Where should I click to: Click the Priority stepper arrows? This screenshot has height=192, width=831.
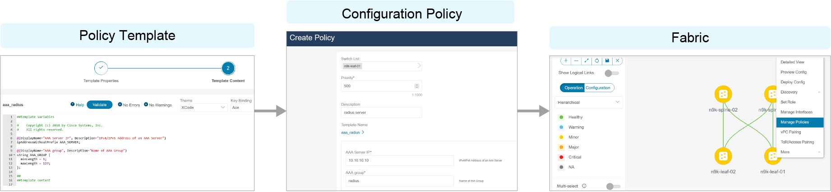[x=417, y=86]
